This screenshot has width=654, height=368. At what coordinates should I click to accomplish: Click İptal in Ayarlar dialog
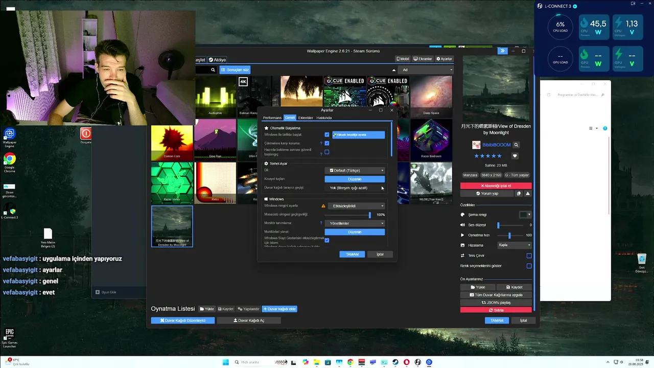coord(380,254)
